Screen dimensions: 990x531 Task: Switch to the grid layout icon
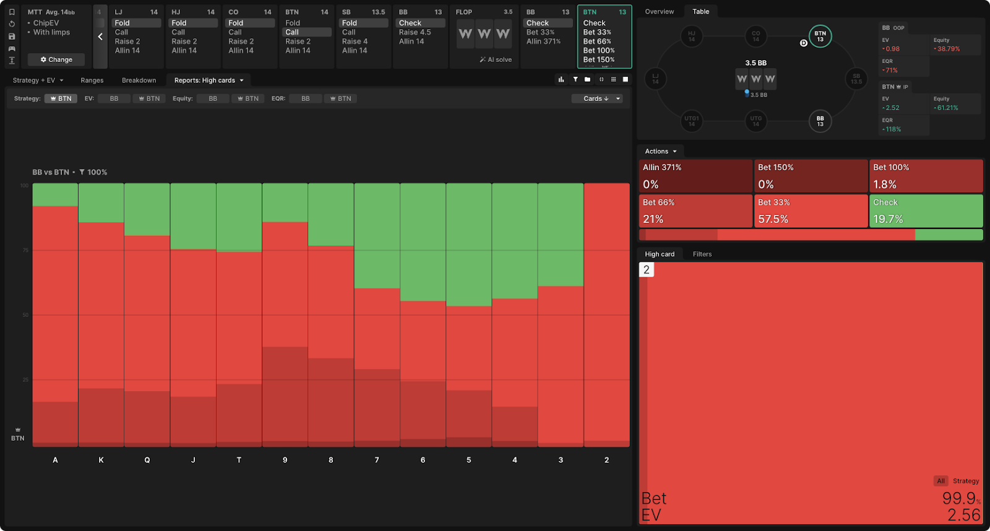point(613,80)
